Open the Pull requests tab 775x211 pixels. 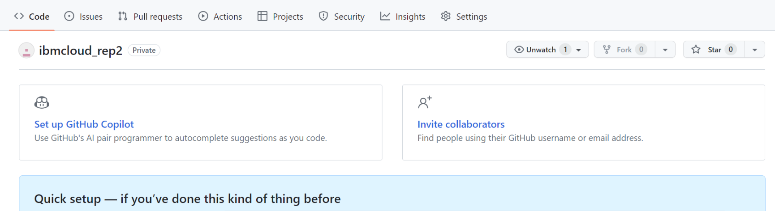click(158, 17)
